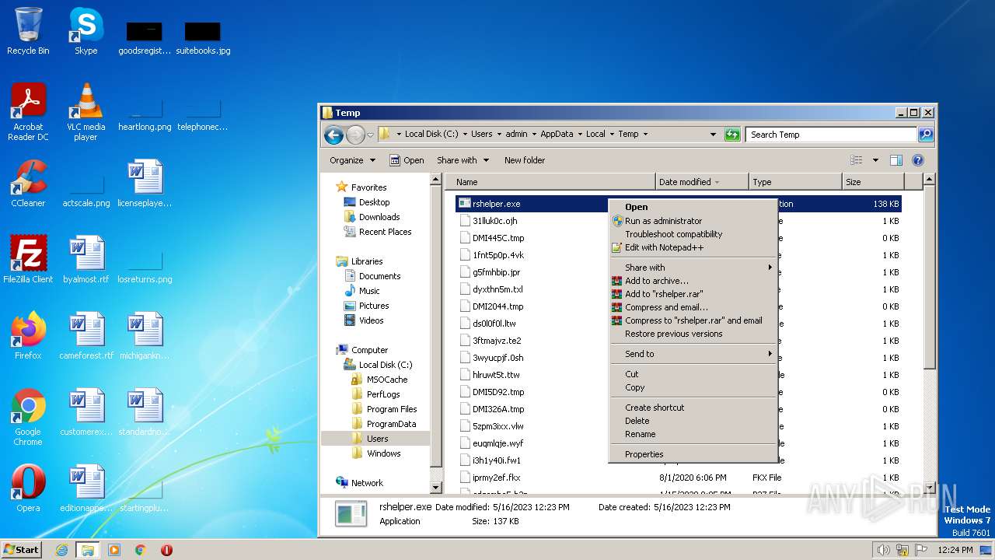Open the Organize dropdown menu
This screenshot has height=560, width=995.
coord(352,160)
